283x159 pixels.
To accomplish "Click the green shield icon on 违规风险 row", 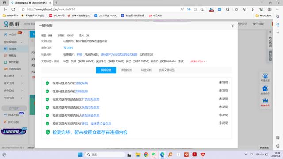I will coord(47,83).
